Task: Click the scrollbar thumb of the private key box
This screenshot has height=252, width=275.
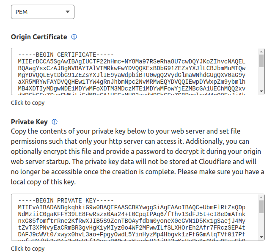Action: coord(261,207)
